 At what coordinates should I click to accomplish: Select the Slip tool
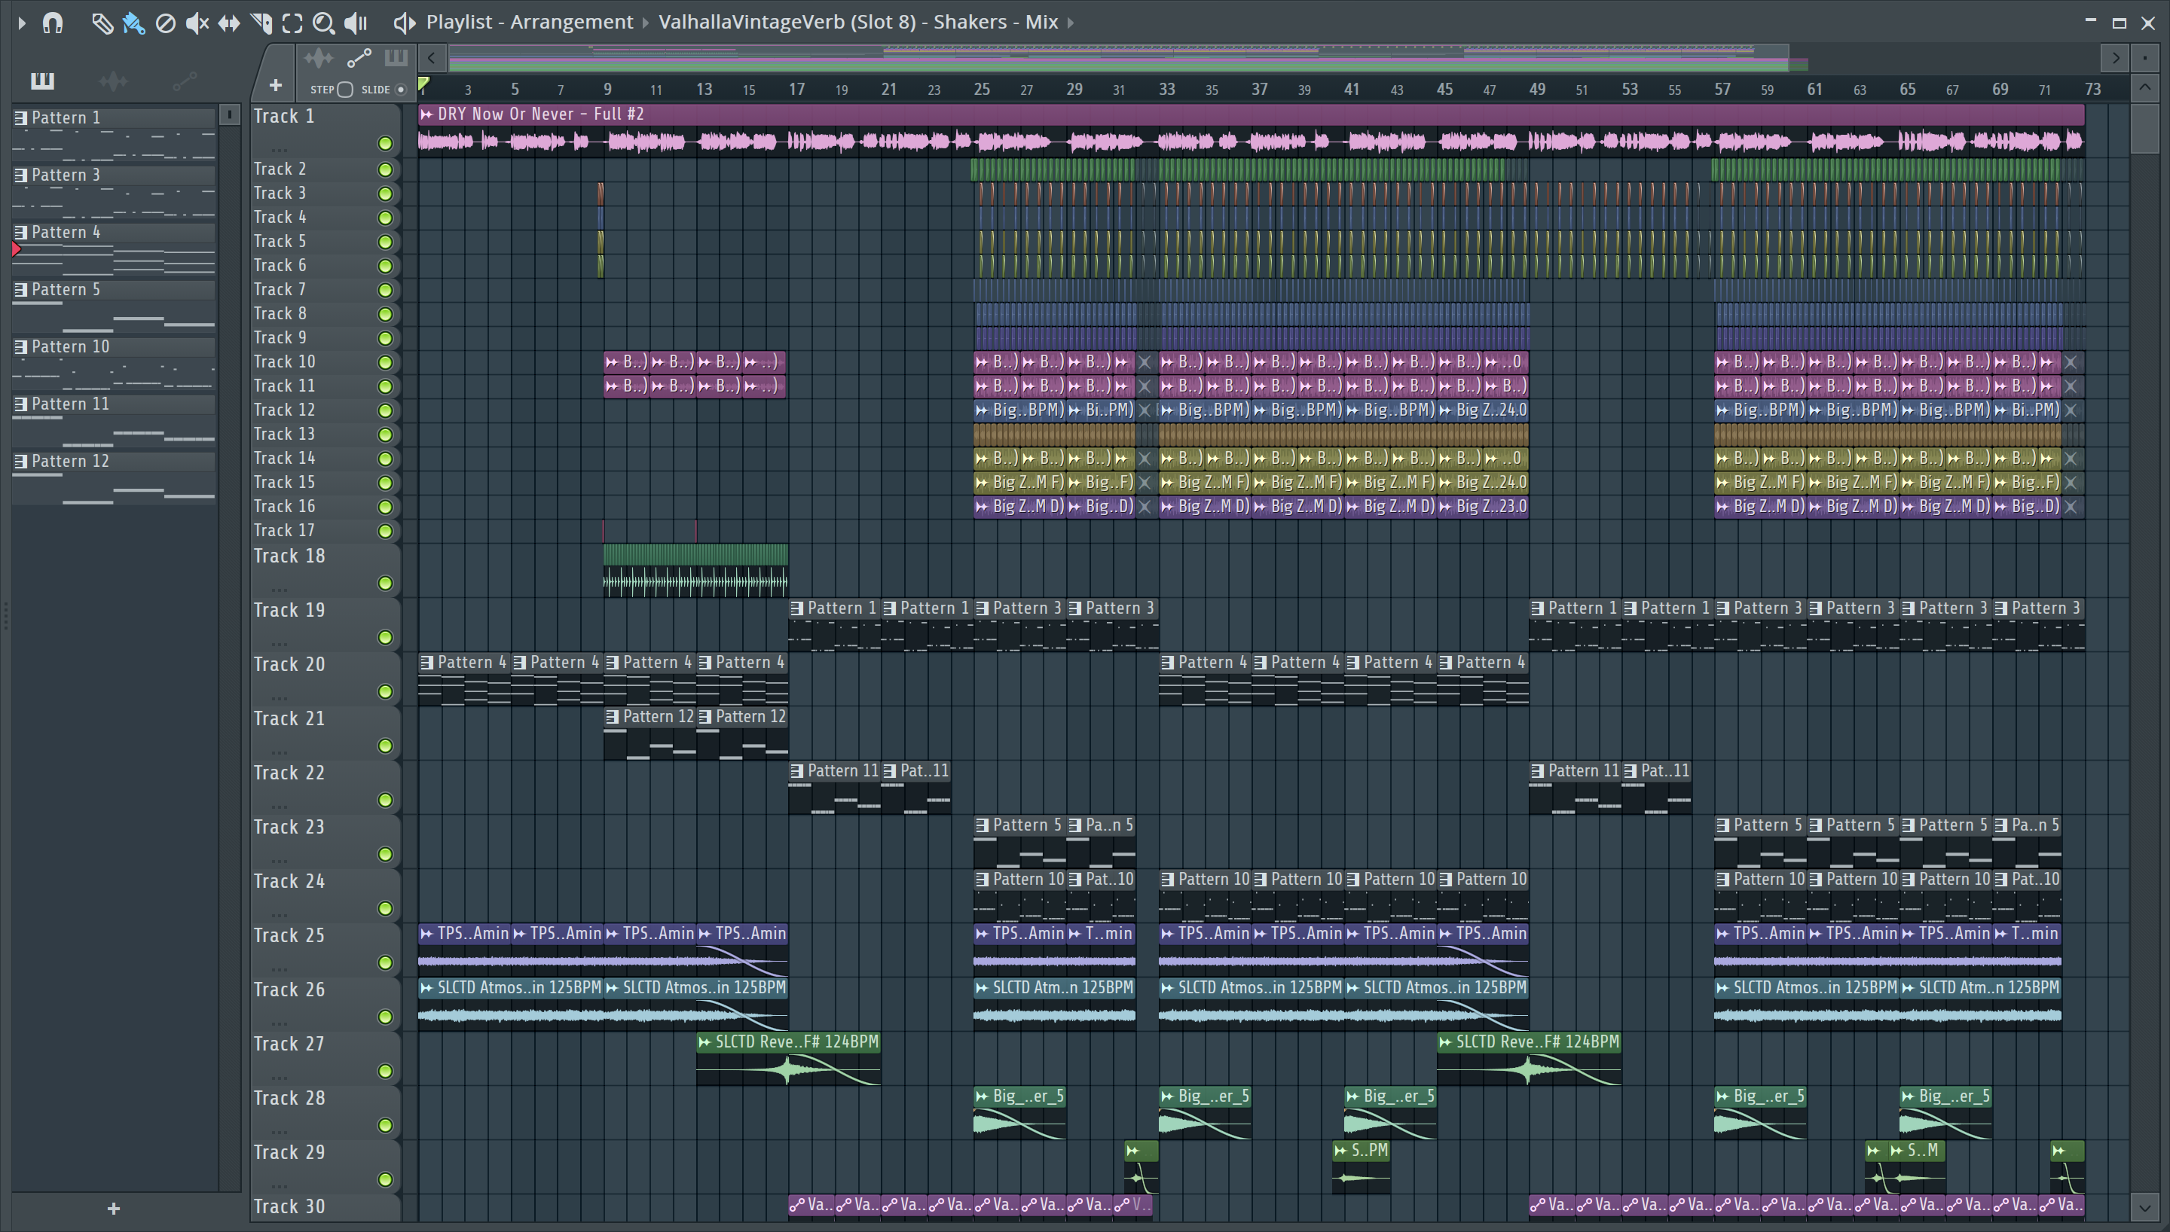pos(228,23)
